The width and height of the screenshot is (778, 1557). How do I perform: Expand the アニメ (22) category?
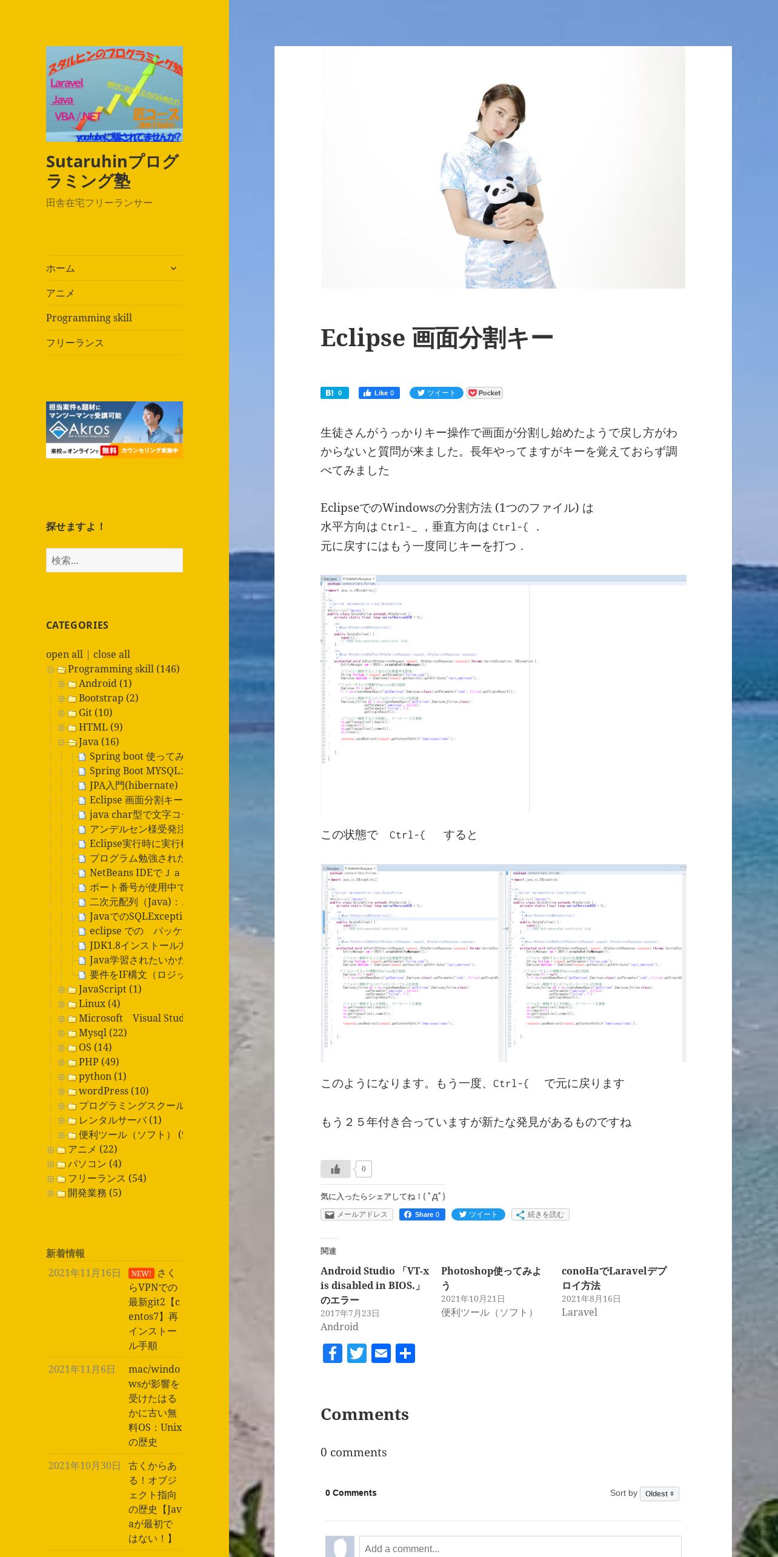pyautogui.click(x=51, y=1150)
